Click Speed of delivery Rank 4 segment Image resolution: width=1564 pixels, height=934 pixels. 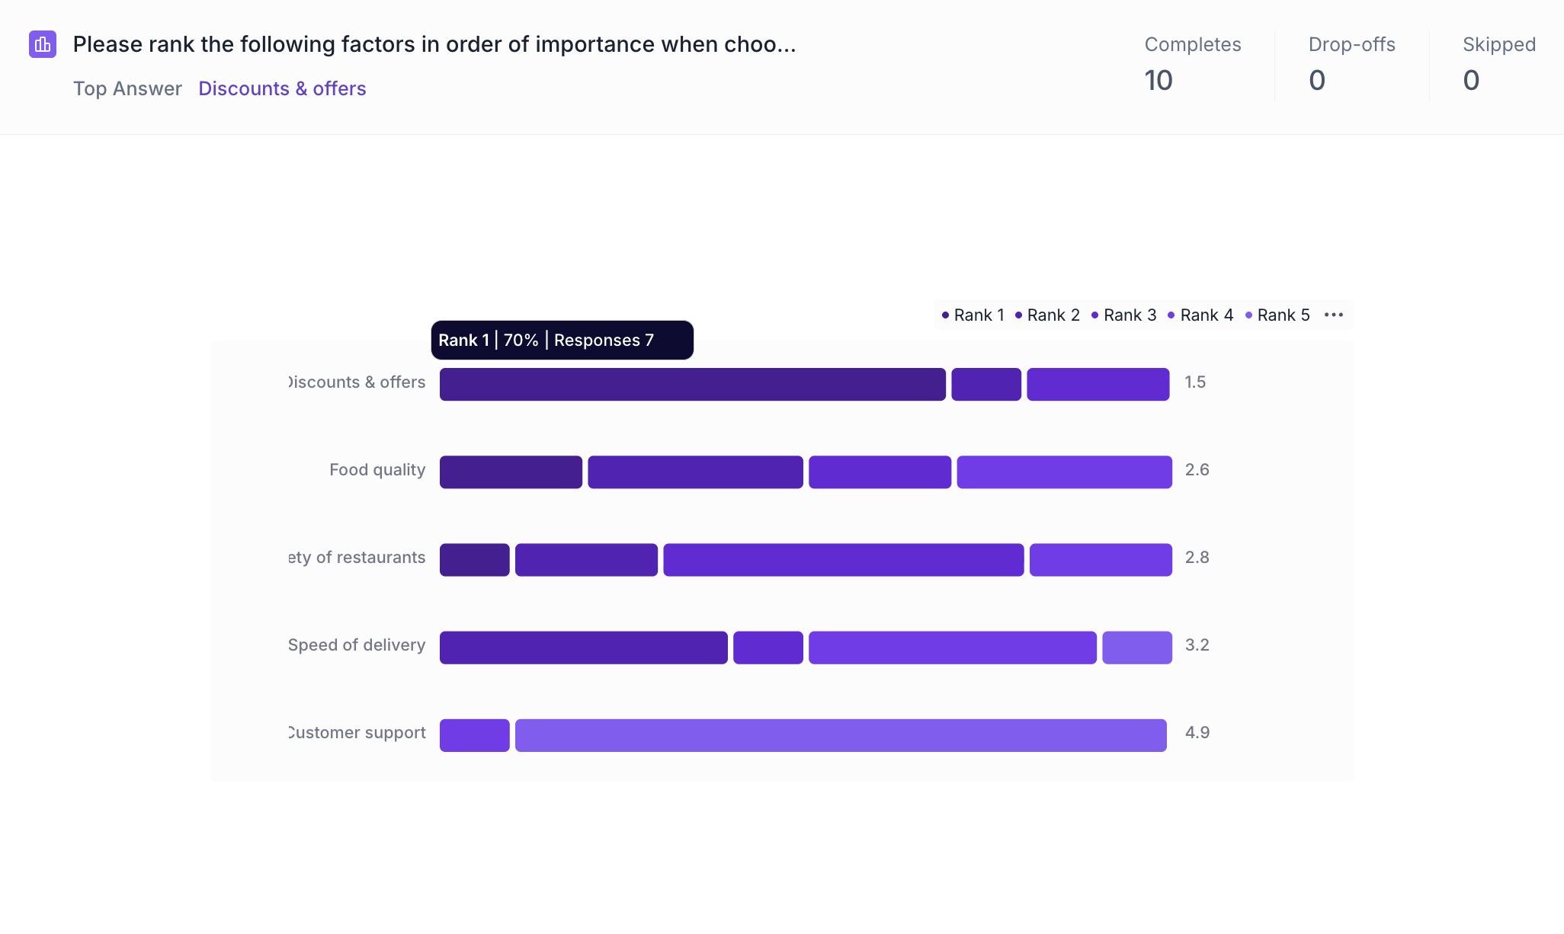(x=952, y=647)
